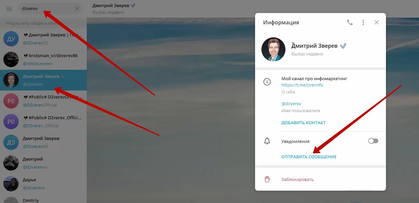Viewport: 419px width, 203px height.
Task: Click the info circle icon beside bio
Action: pyautogui.click(x=267, y=82)
